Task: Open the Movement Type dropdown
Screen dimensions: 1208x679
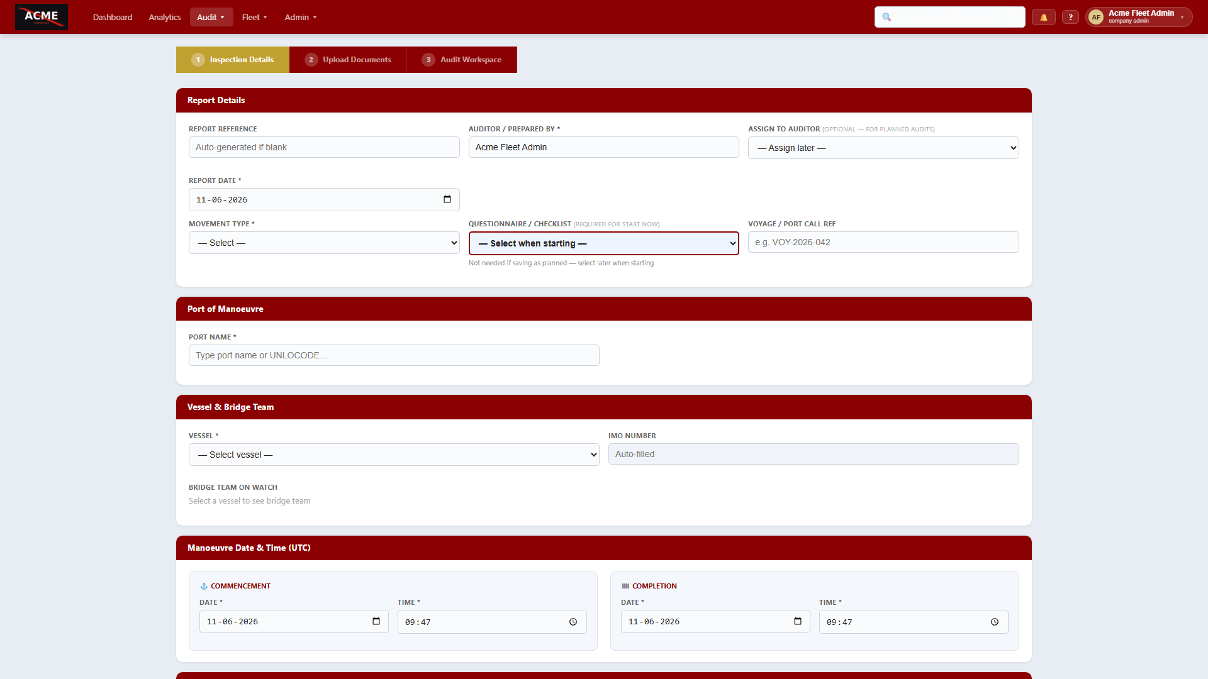Action: [x=324, y=243]
